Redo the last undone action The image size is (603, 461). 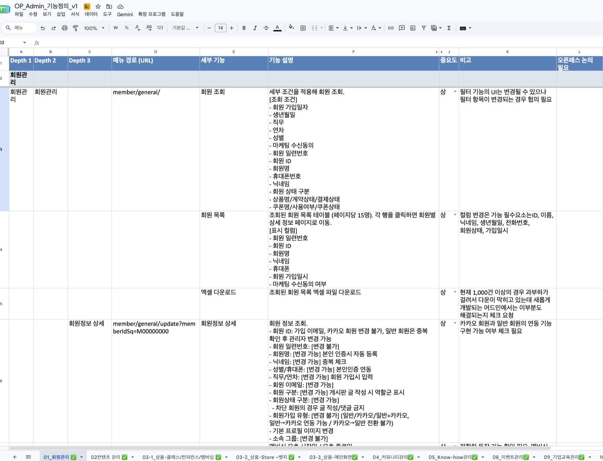54,28
